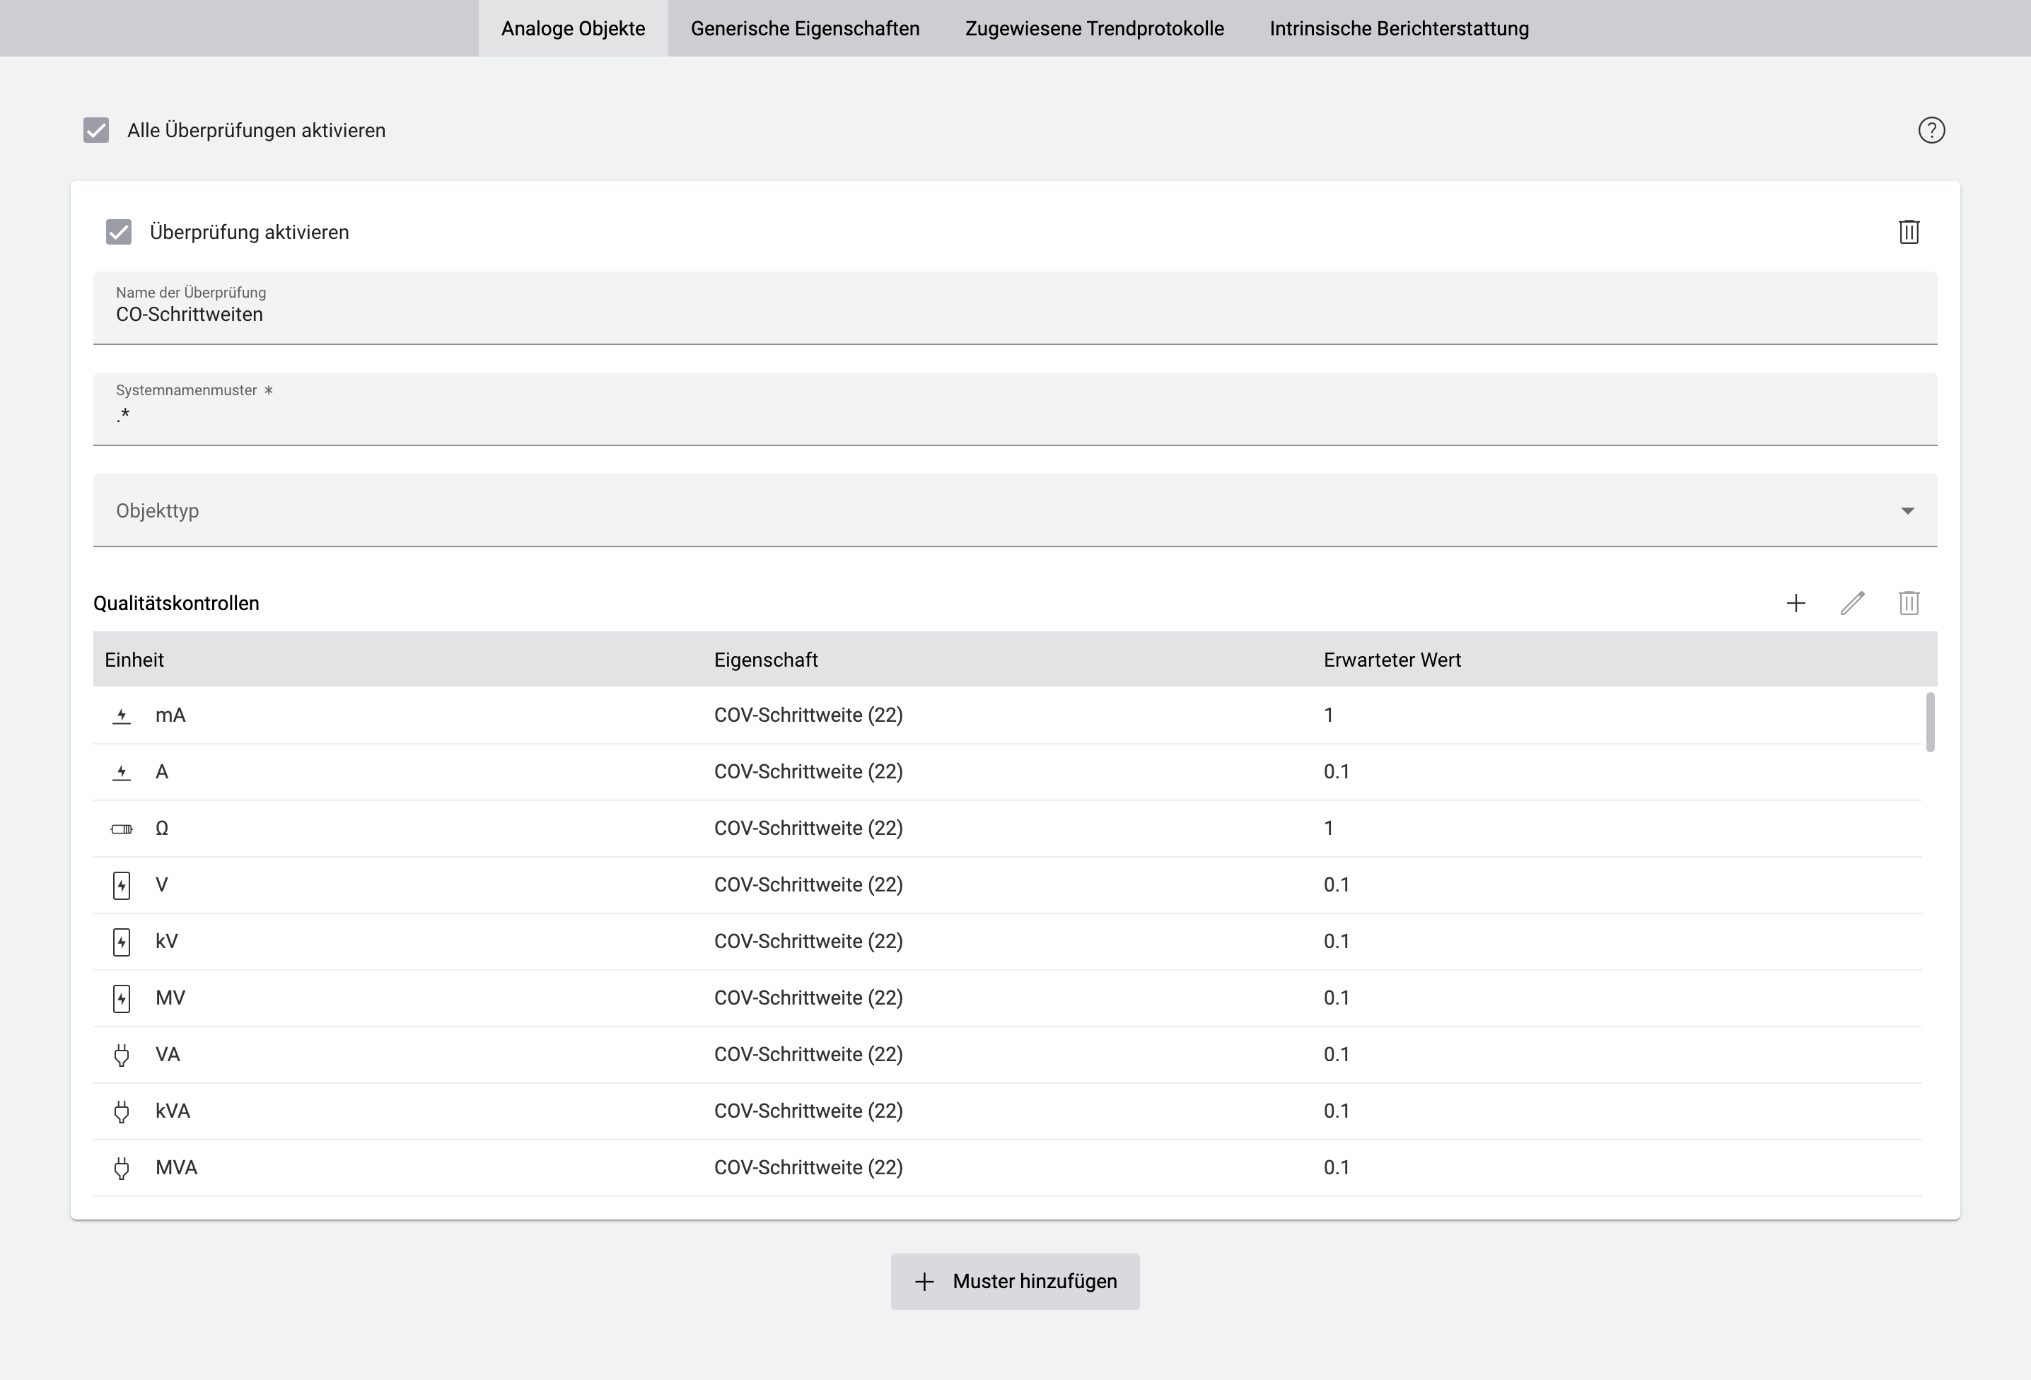This screenshot has width=2031, height=1380.
Task: Click the resistor icon beside Ω
Action: point(122,829)
